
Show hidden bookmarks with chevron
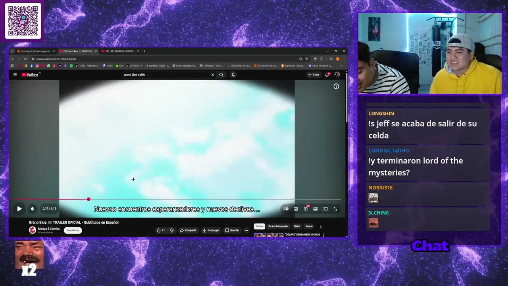[x=341, y=66]
